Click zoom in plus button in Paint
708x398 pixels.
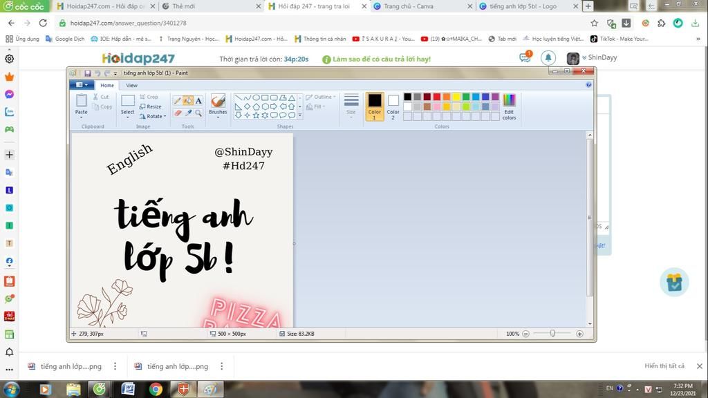tap(580, 334)
